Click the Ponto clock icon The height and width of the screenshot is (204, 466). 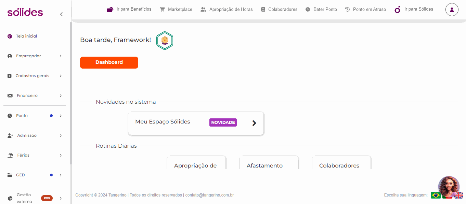(x=10, y=116)
